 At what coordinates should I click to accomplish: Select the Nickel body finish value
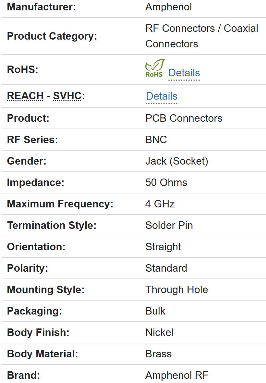click(159, 332)
